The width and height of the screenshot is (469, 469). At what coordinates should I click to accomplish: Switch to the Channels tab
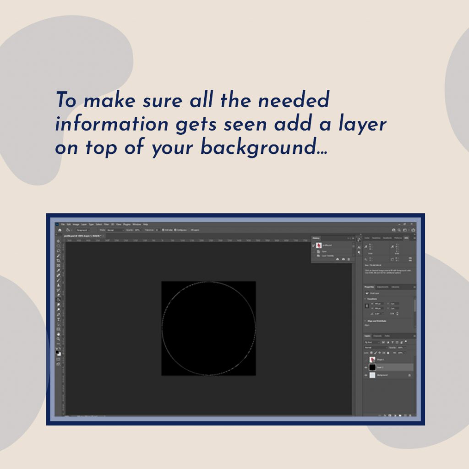(x=377, y=336)
